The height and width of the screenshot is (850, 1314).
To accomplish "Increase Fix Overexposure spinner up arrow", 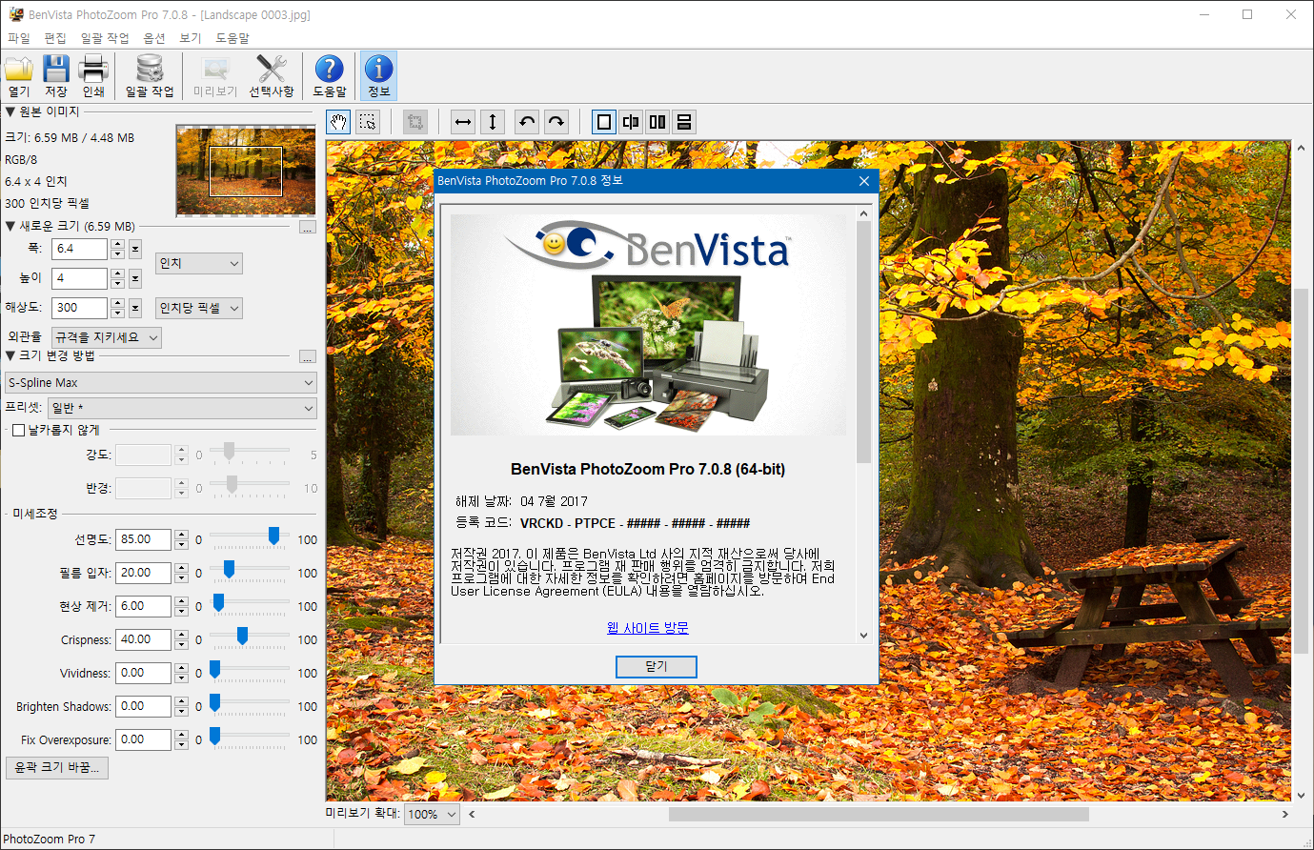I will coord(182,736).
